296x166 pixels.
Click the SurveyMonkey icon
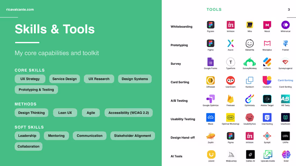tap(249, 62)
